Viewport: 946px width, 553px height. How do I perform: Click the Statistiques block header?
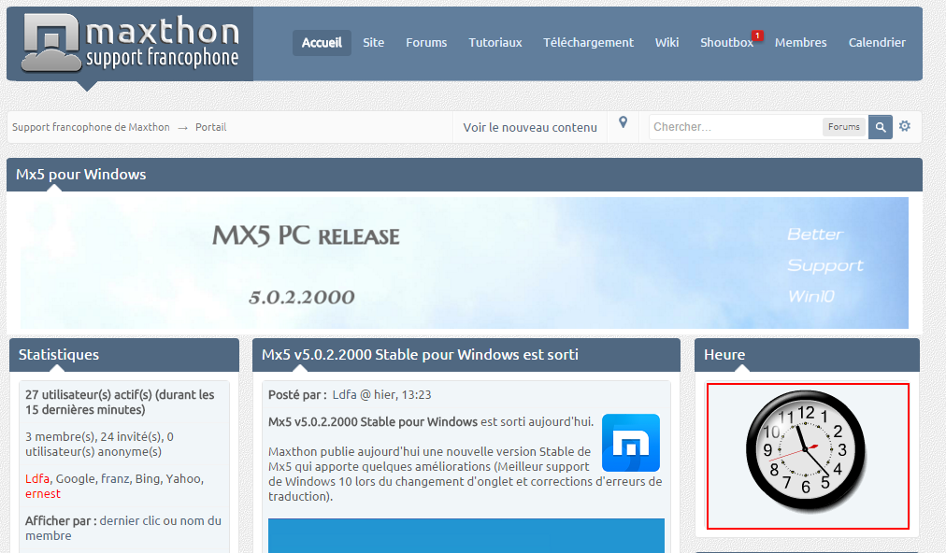click(124, 355)
